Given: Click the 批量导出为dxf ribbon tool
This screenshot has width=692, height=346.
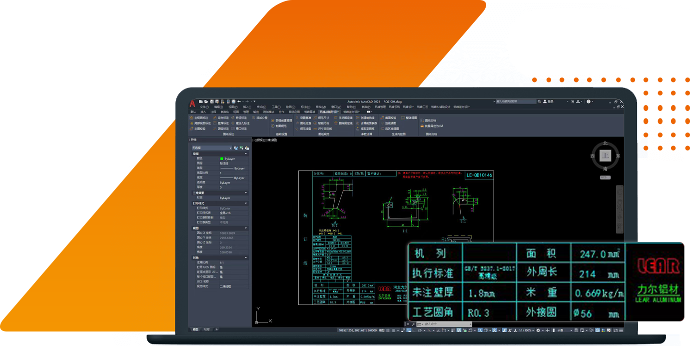Looking at the screenshot, I should point(432,126).
